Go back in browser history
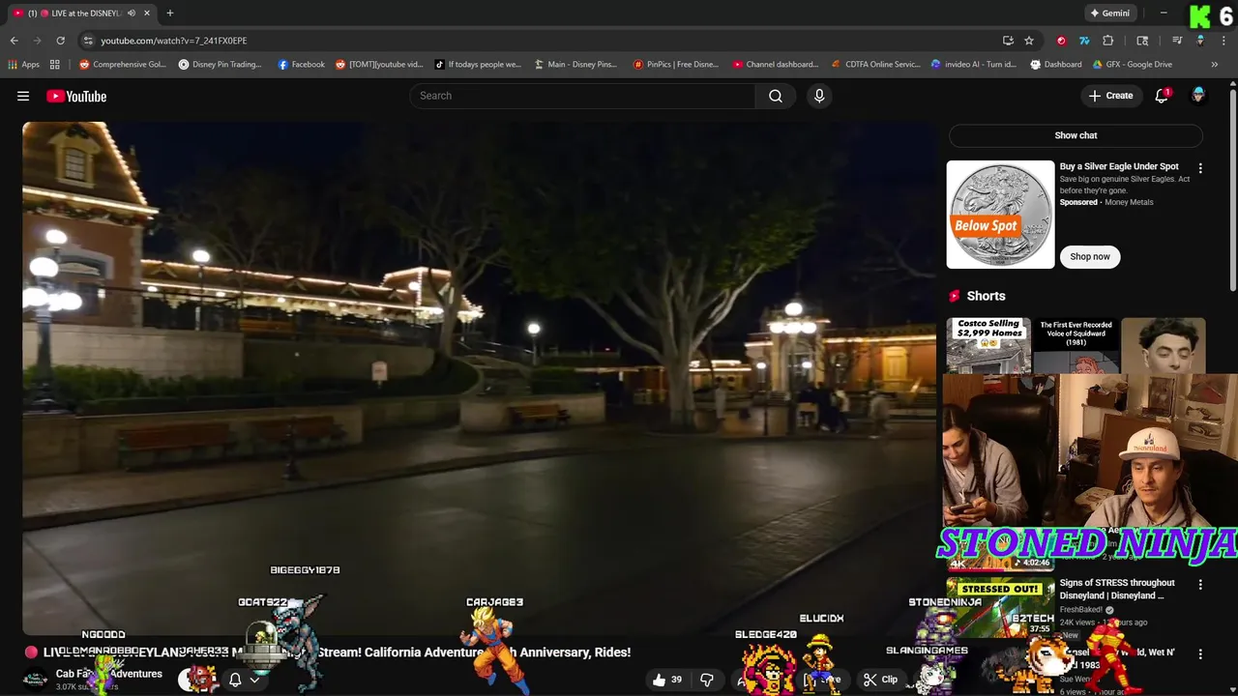Screen dimensions: 1238x696 pos(14,41)
